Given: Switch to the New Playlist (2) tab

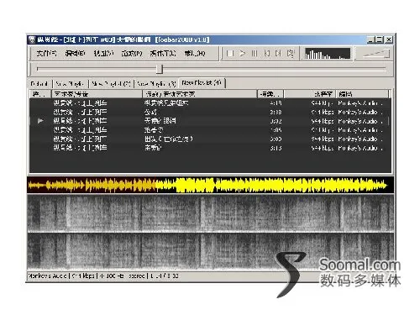Looking at the screenshot, I should tap(111, 84).
